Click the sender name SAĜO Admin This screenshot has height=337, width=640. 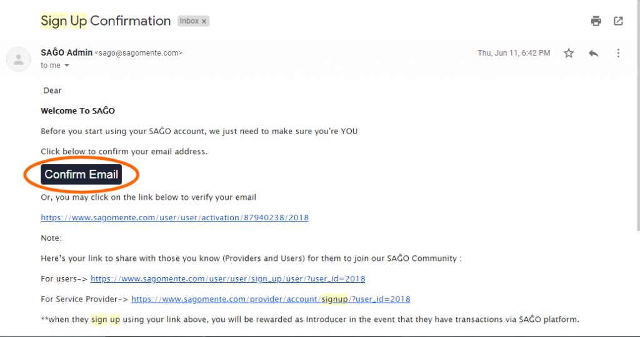pos(66,53)
